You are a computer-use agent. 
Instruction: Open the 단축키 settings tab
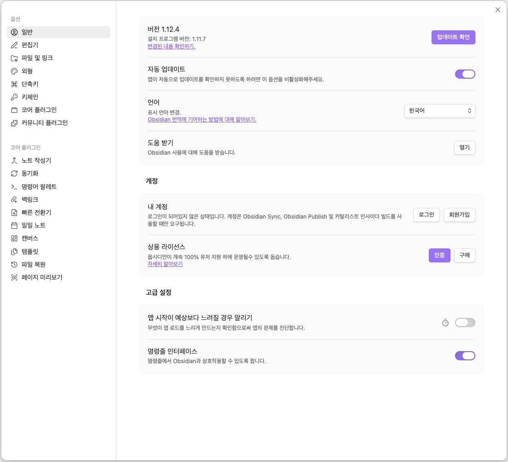click(x=58, y=84)
